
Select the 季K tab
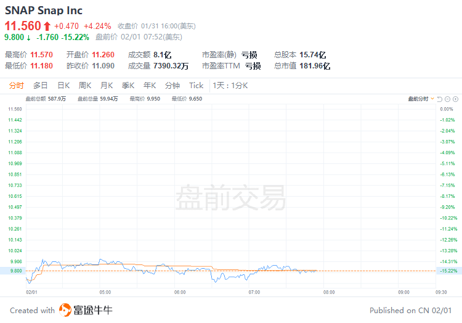pos(128,86)
